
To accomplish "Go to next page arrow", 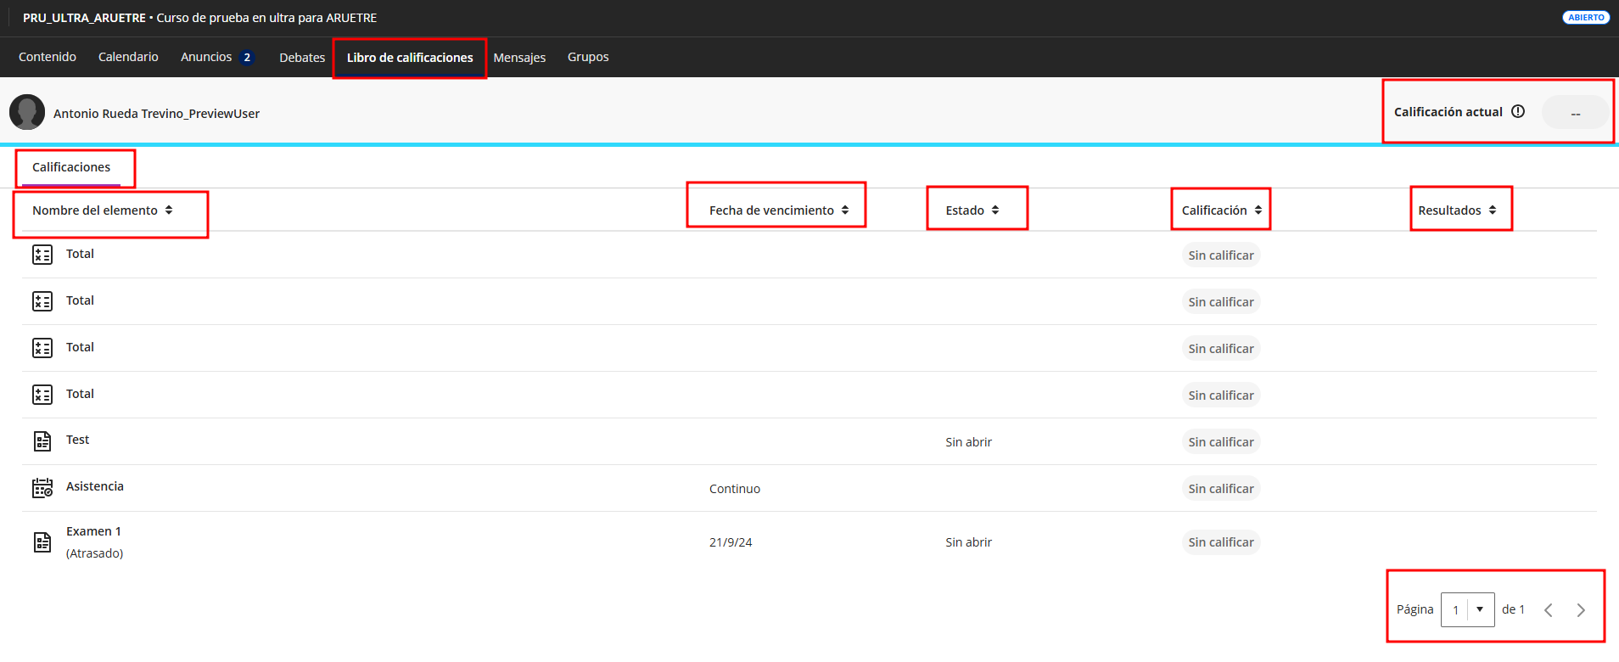I will [1580, 610].
